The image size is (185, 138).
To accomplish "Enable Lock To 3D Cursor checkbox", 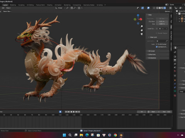I will [157, 44].
